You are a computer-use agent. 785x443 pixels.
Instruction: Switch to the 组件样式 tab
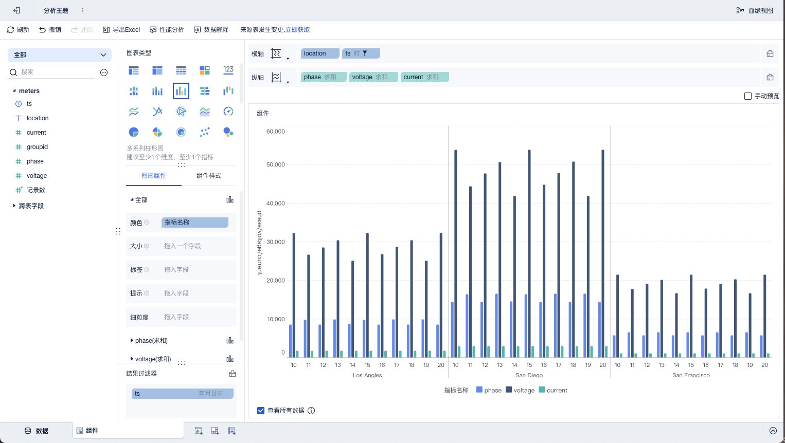click(209, 176)
